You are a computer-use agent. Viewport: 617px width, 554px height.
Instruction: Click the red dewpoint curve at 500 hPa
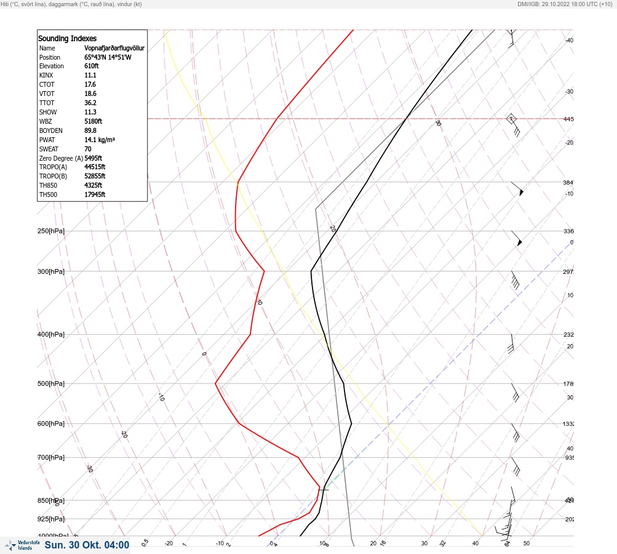tap(216, 383)
